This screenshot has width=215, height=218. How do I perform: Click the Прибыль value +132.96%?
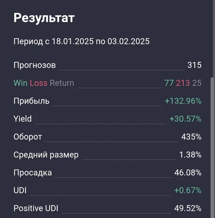(x=183, y=101)
